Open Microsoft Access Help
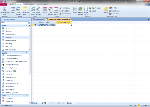Viewport: 150px width, 107px height. pos(149,5)
